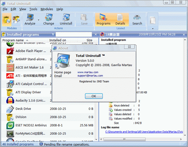Screen dimensions: 188x147
Task: Close the details panel on the right
Action: coord(184,35)
